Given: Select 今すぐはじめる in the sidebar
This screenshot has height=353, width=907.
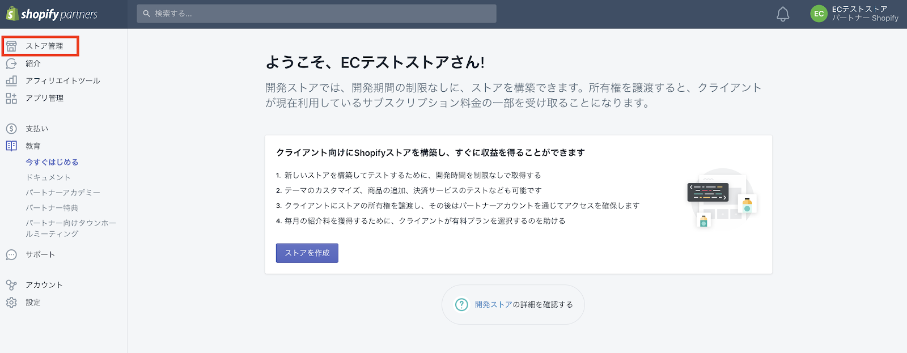Looking at the screenshot, I should pyautogui.click(x=52, y=162).
